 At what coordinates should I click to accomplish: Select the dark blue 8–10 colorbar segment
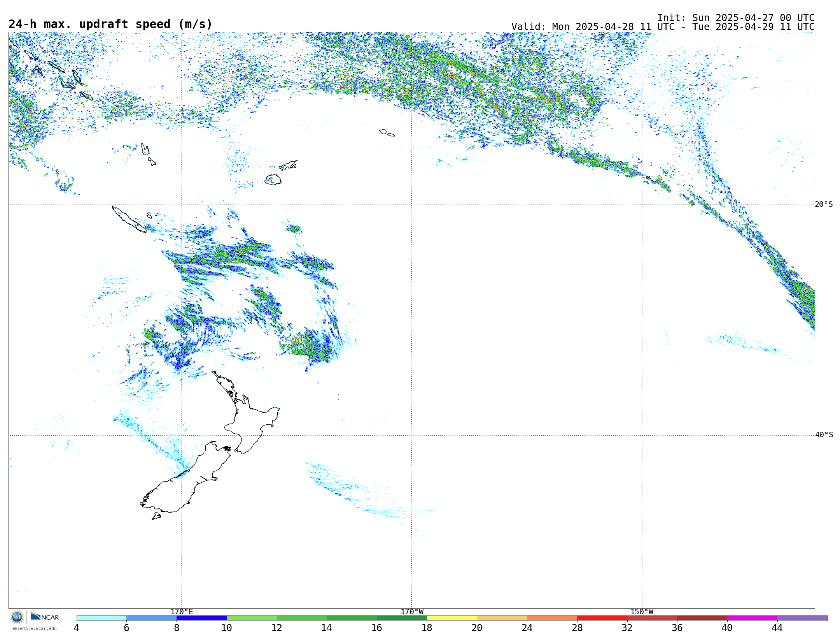pos(201,618)
